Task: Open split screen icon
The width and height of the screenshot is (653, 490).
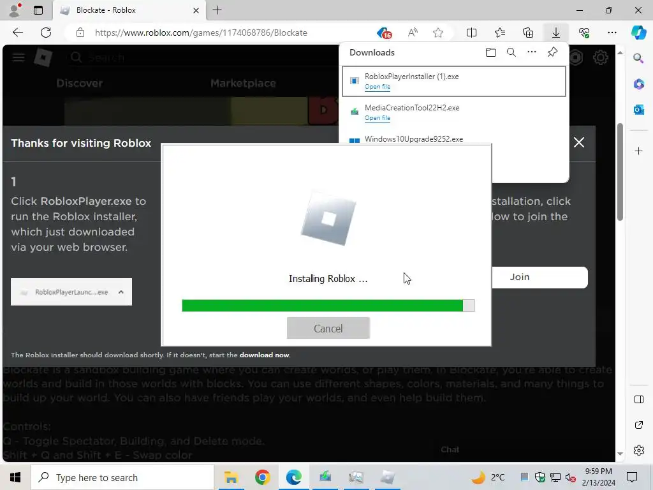Action: (x=471, y=33)
